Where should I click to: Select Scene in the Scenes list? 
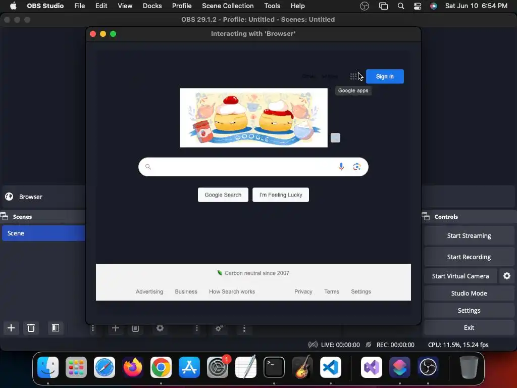pyautogui.click(x=43, y=233)
